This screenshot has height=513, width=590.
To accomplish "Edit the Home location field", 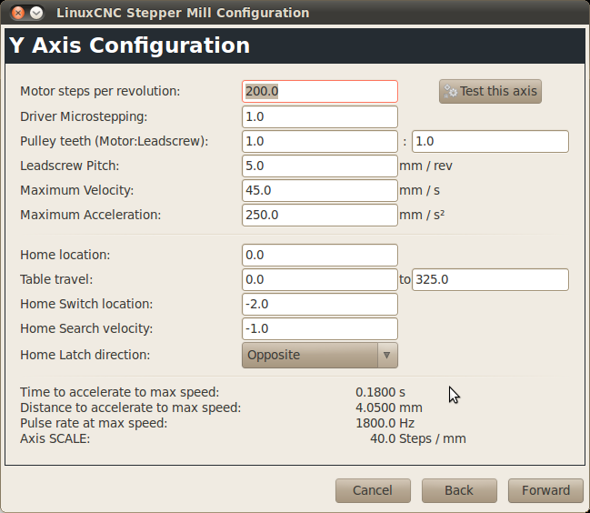I will tap(319, 256).
